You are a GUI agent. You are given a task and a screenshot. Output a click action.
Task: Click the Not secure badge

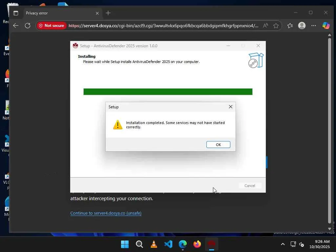tap(52, 26)
